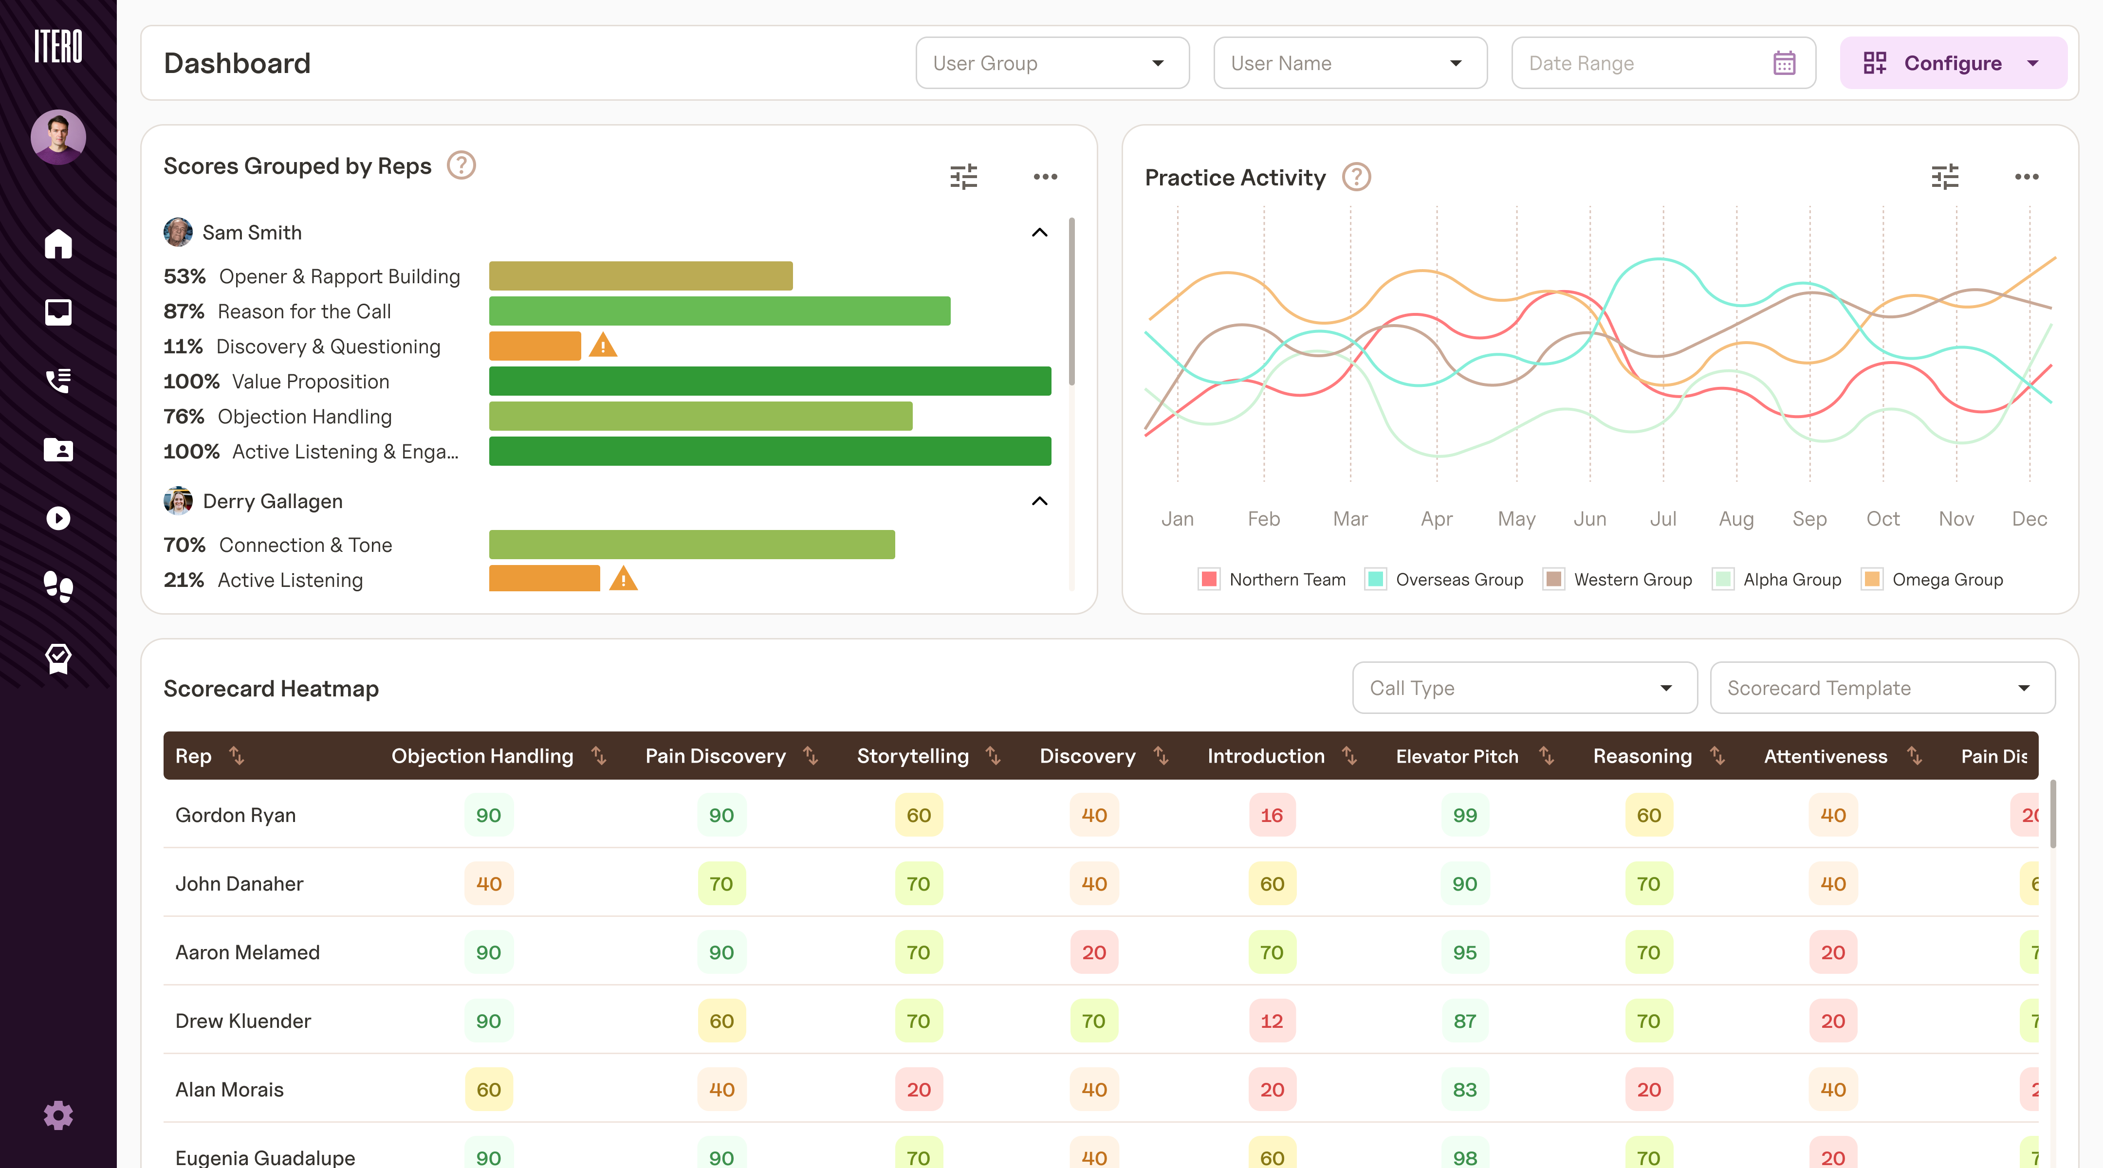Screen dimensions: 2103x1168
Task: Open the Home icon in sidebar
Action: pos(58,244)
